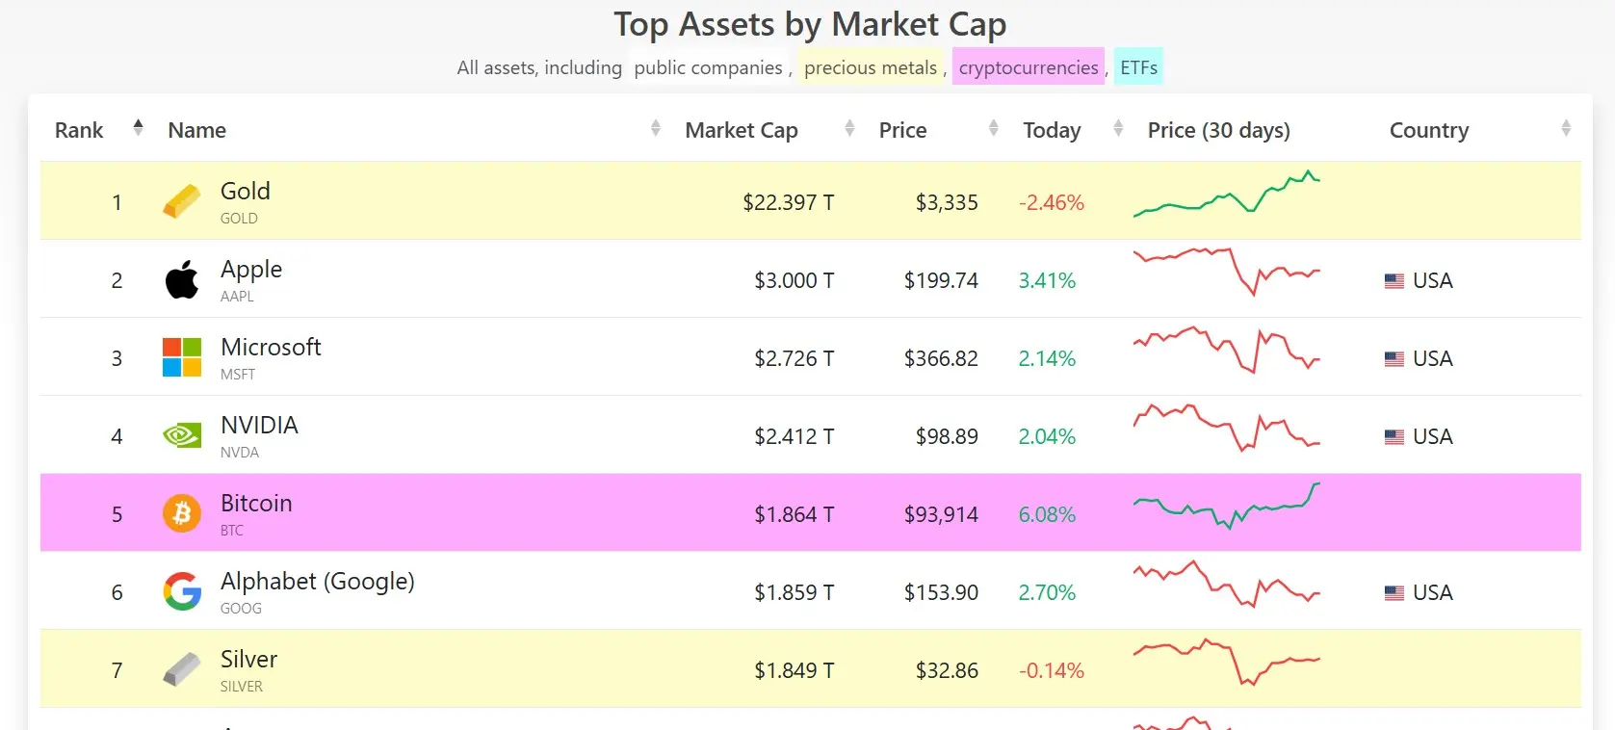Toggle the cryptocurrencies filter
The width and height of the screenshot is (1615, 730).
[x=1028, y=67]
